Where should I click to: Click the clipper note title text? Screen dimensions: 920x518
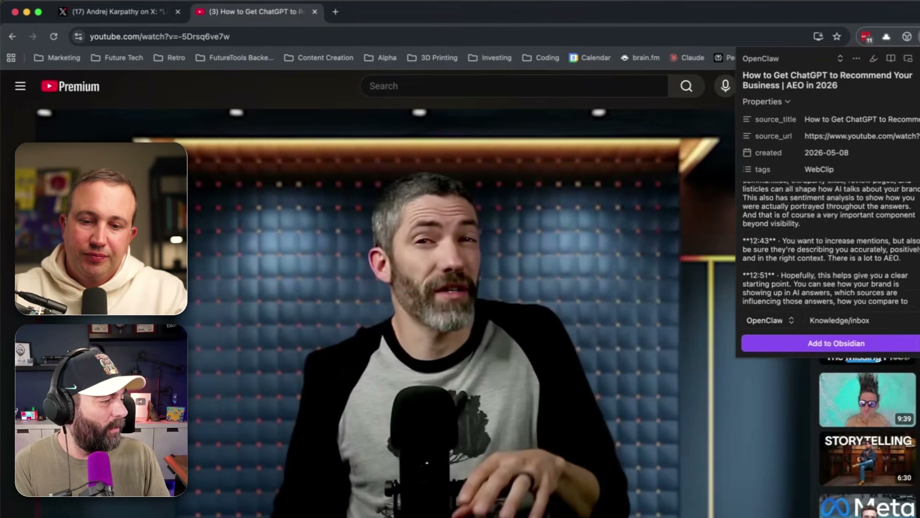[x=827, y=80]
